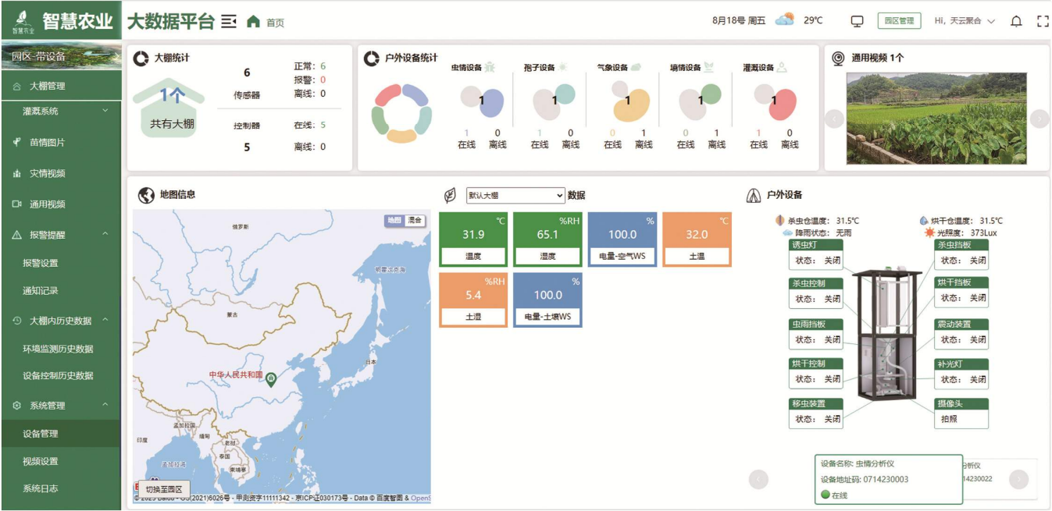
Task: Click the 5.4 土湿 data card
Action: [473, 300]
